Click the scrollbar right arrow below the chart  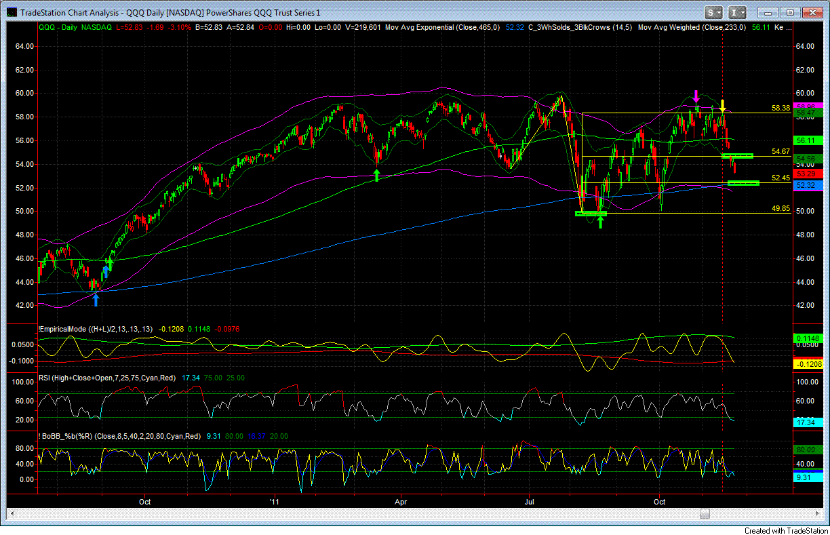[x=816, y=515]
